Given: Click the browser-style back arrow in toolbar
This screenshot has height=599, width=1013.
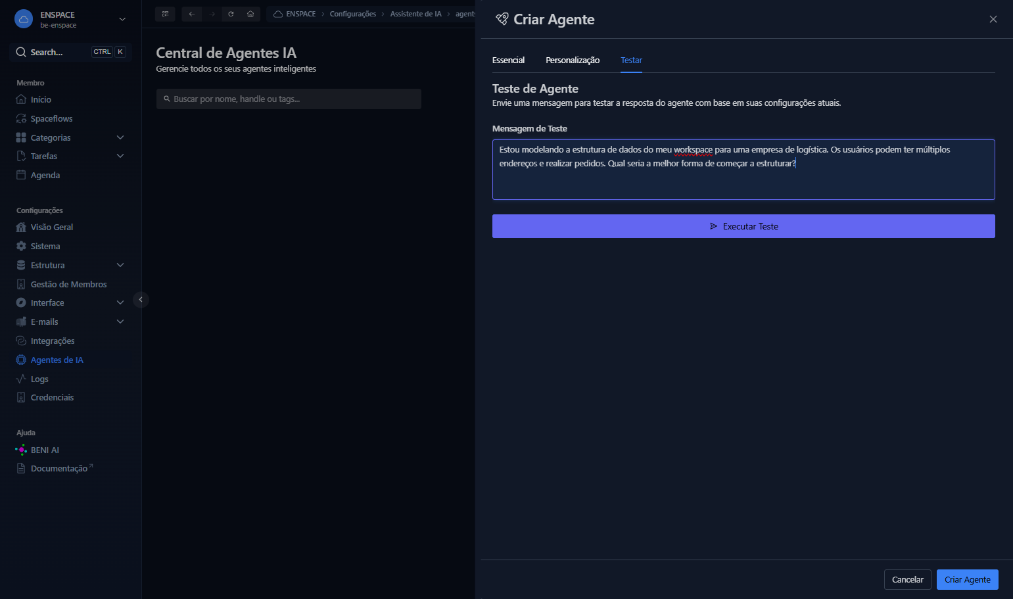Looking at the screenshot, I should click(x=192, y=14).
